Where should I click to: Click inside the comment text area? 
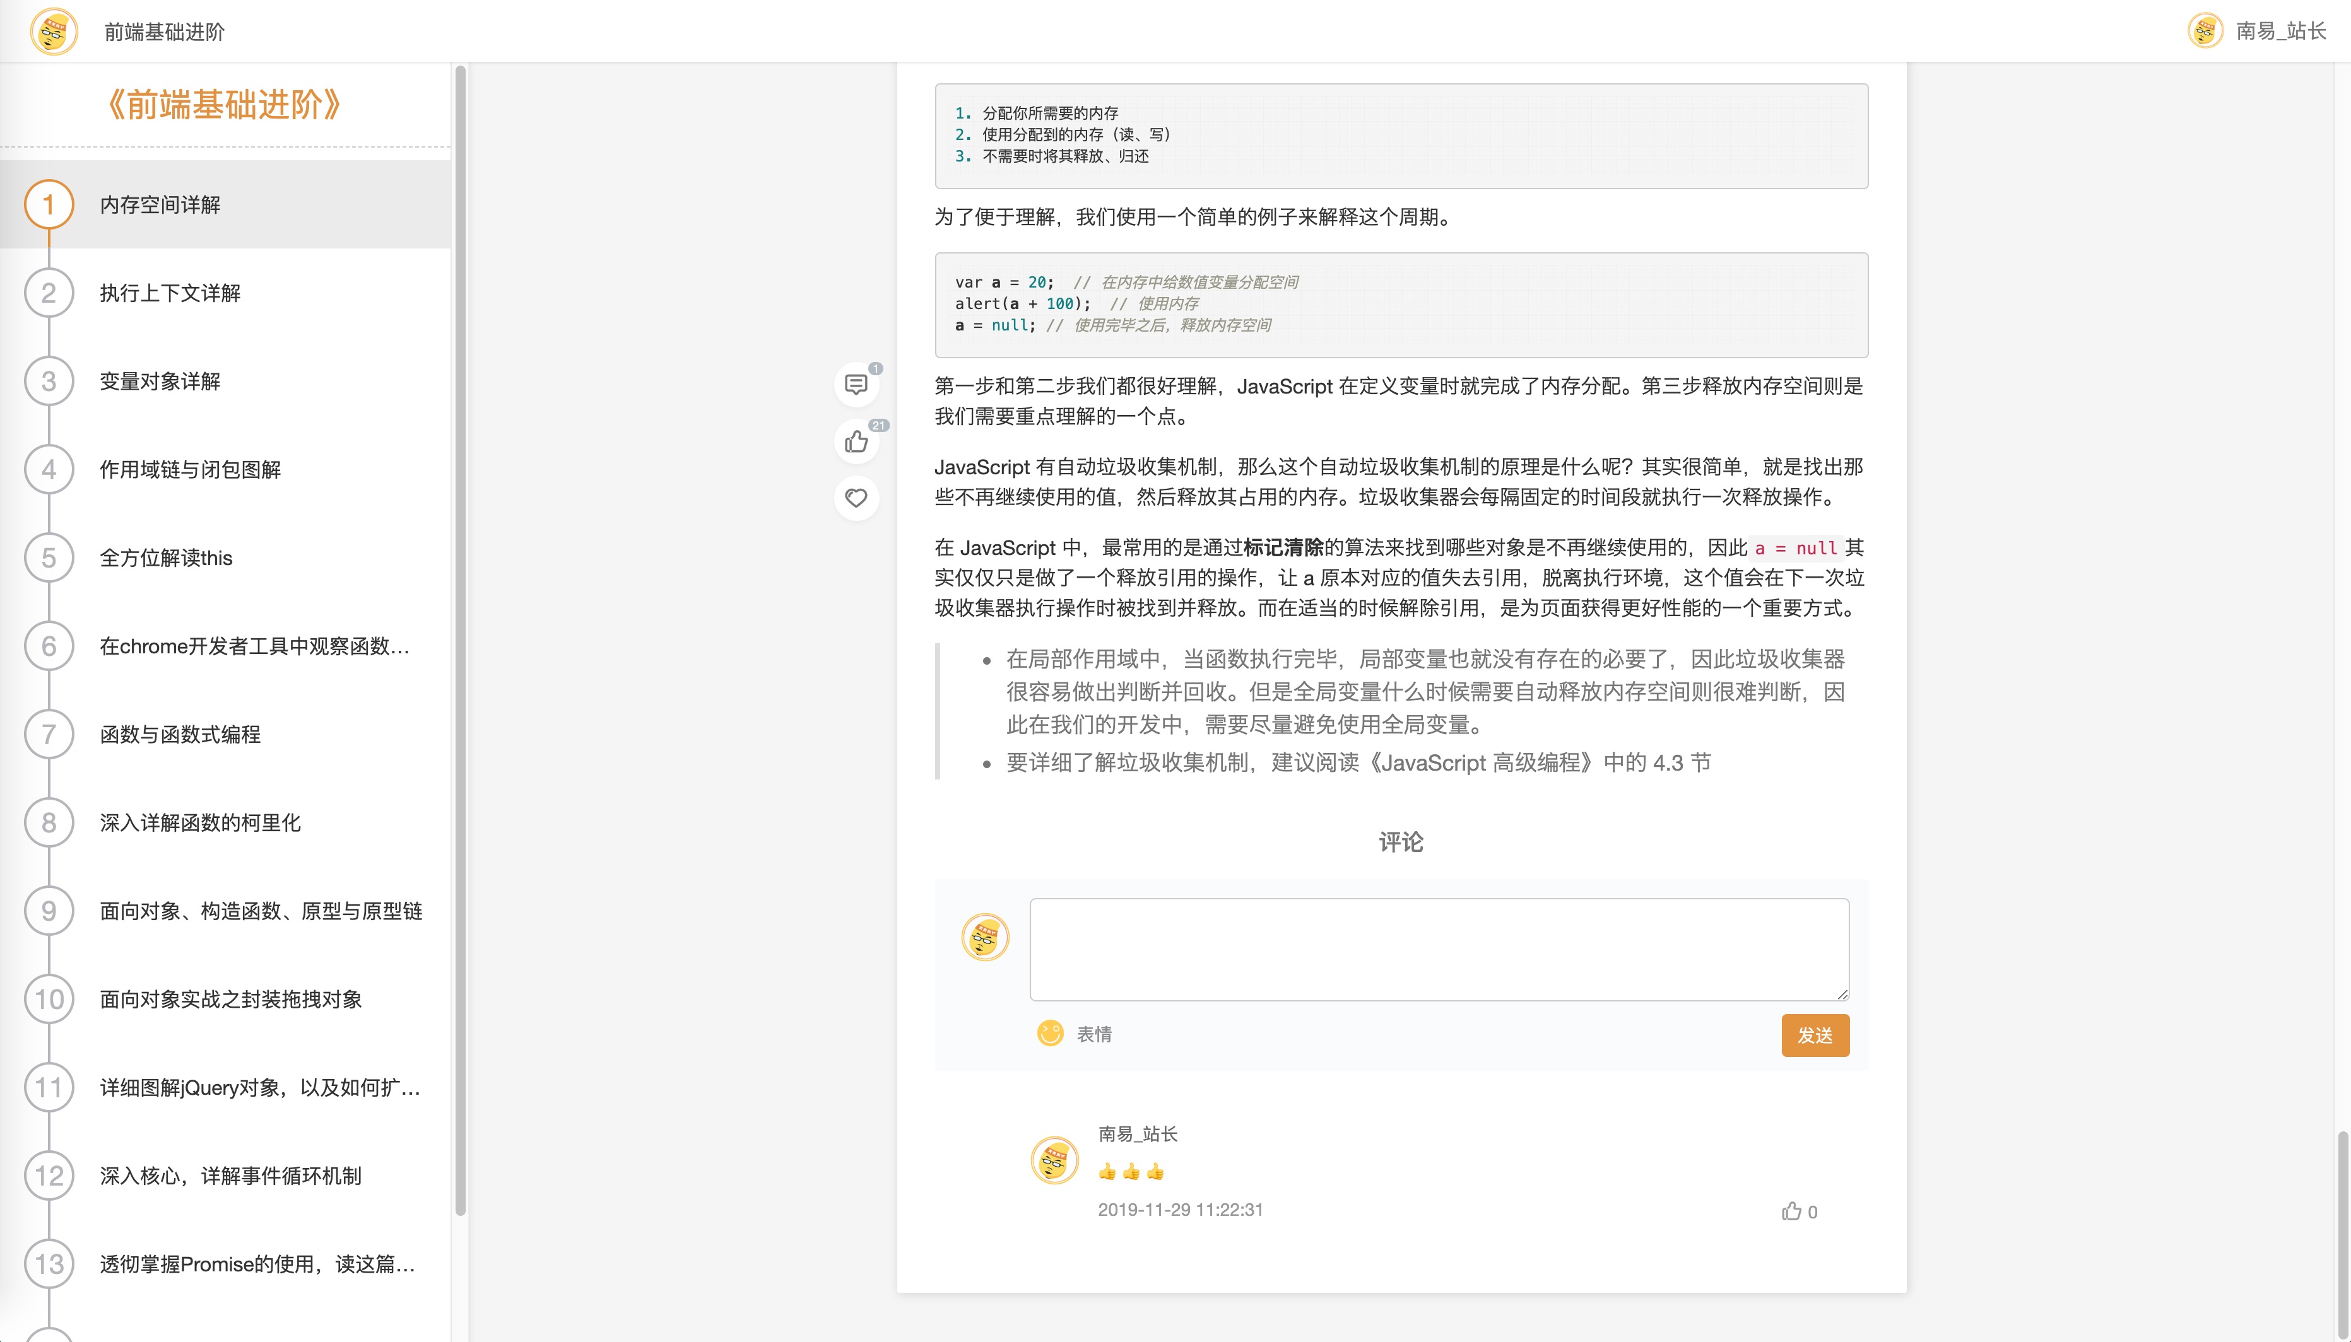(1438, 949)
